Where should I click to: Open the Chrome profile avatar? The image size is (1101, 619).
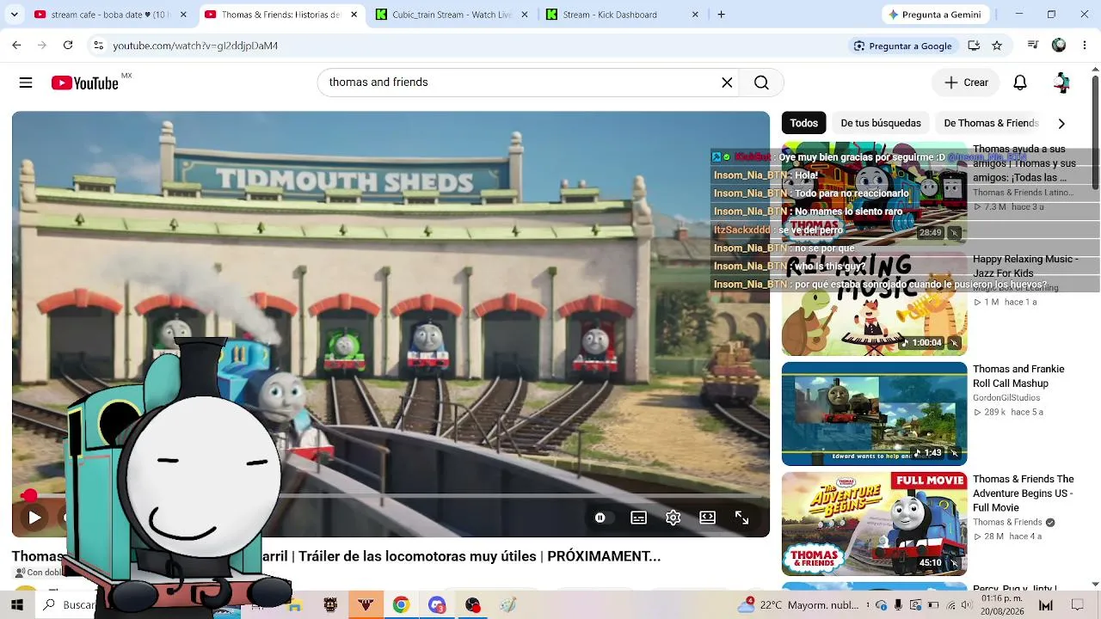coord(1059,46)
